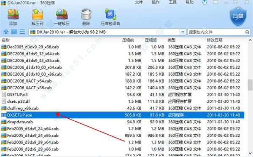Click the 删除 (Delete) trash icon
The width and height of the screenshot is (253, 157).
tap(86, 14)
